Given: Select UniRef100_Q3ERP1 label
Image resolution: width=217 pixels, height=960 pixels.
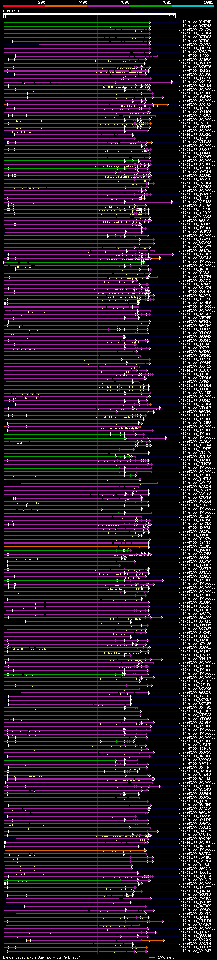Looking at the screenshot, I should [194, 135].
